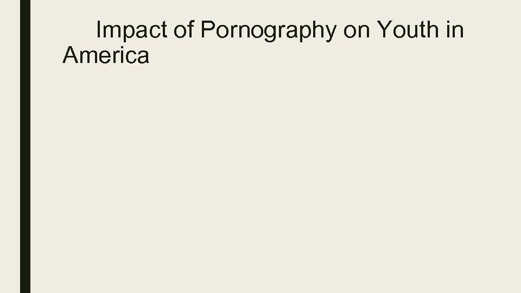Viewport: 521px width, 293px height.
Task: Click the word "Pornography" in the title
Action: pos(268,31)
